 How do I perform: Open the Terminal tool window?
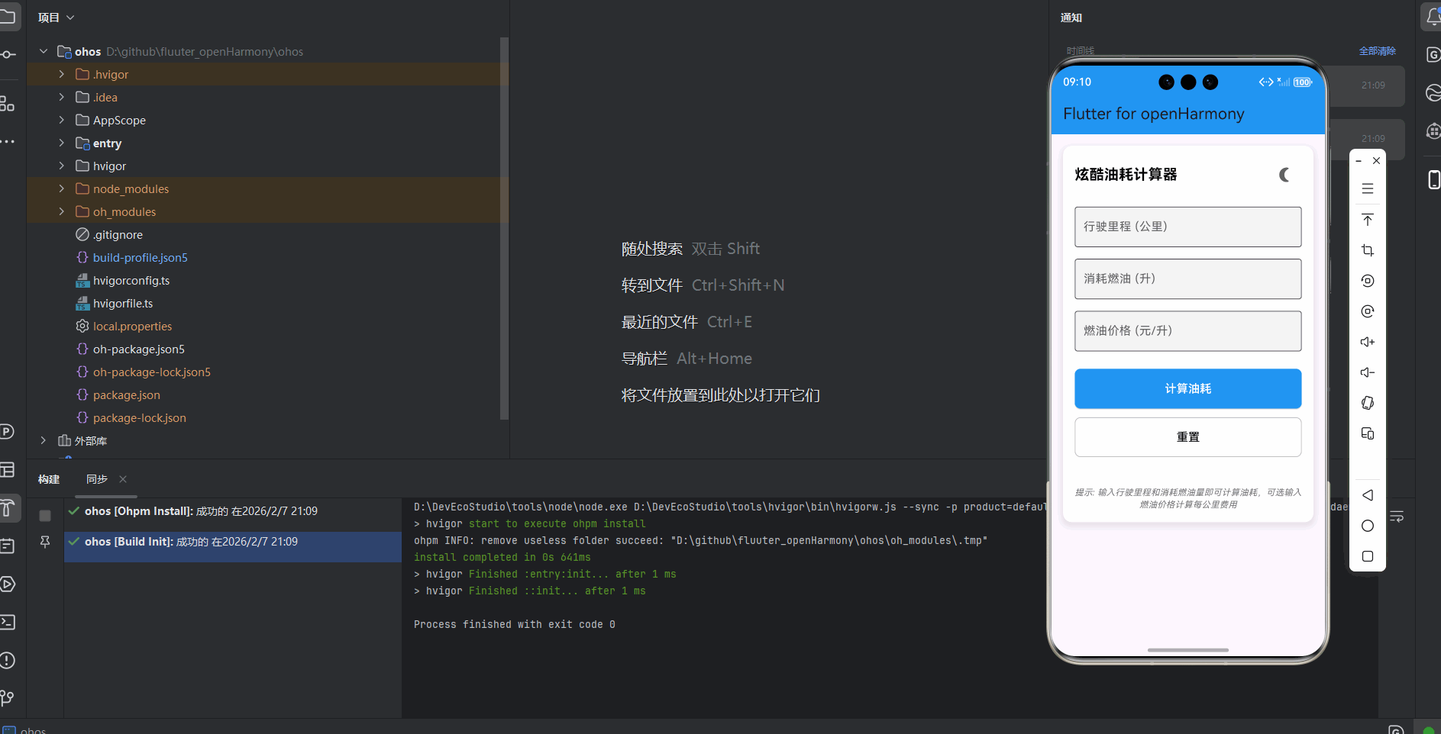pos(7,622)
